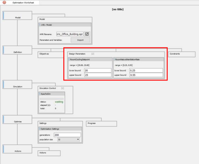199x164 pixels.
Task: Open the population size dropdown
Action: tap(69, 139)
